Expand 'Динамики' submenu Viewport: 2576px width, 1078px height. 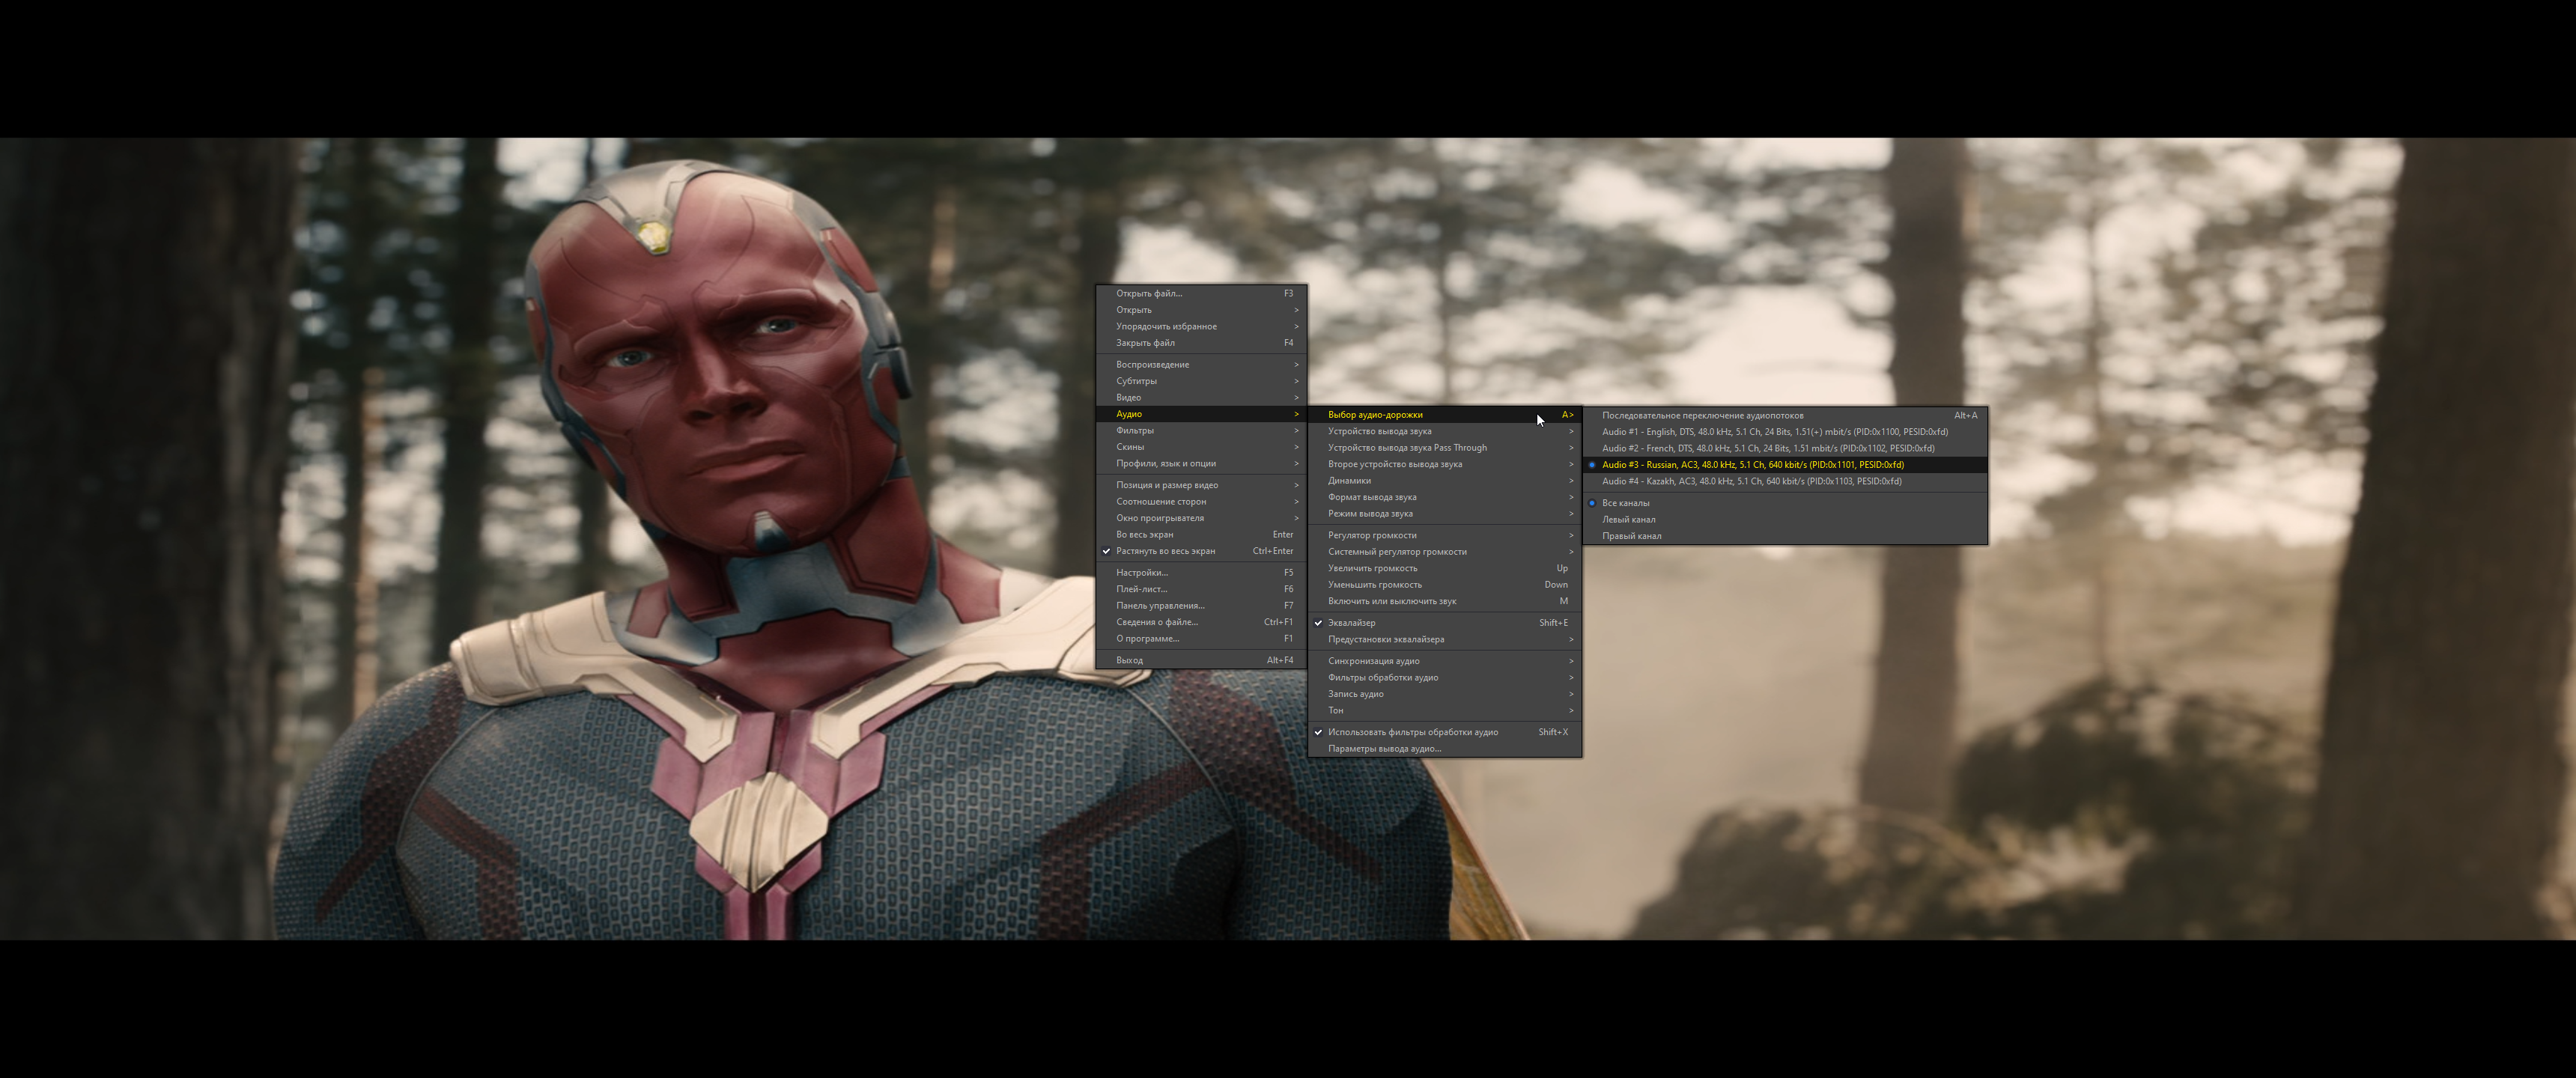1445,481
